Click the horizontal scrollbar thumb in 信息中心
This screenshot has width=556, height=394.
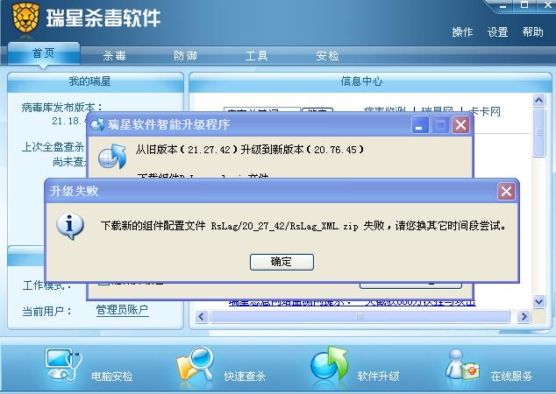(x=360, y=316)
